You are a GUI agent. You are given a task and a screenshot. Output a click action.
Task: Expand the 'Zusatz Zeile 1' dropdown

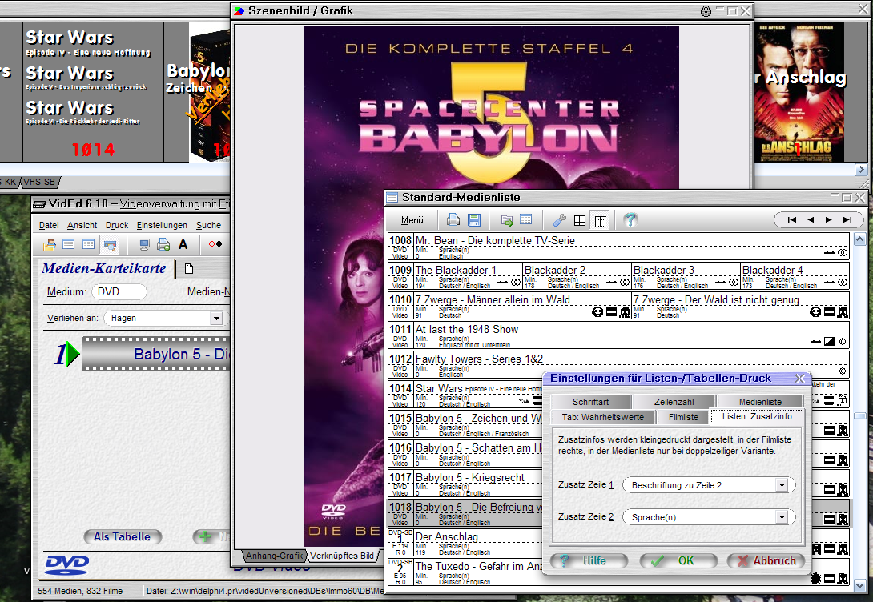(x=782, y=485)
